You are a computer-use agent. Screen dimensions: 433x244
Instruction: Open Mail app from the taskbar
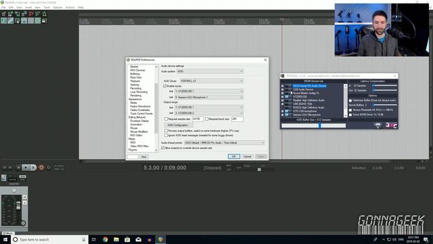138,239
